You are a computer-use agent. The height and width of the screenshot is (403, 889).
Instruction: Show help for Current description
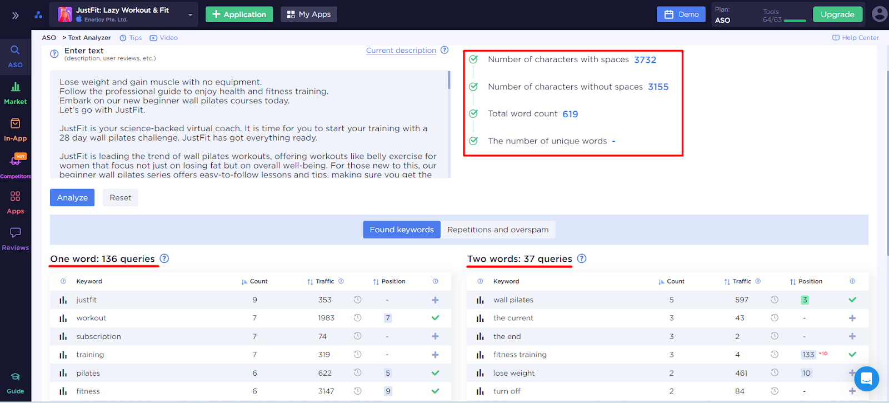[x=444, y=50]
